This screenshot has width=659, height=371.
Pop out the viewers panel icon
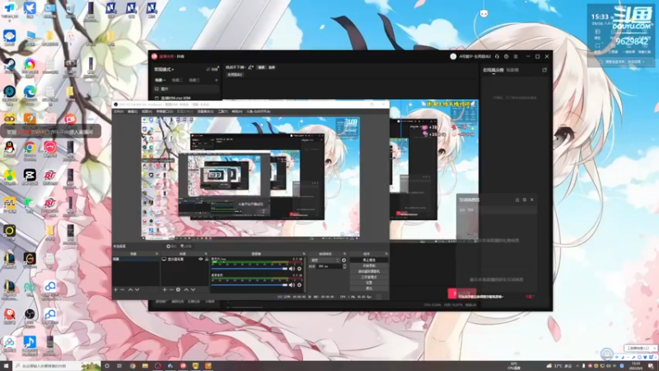(544, 70)
